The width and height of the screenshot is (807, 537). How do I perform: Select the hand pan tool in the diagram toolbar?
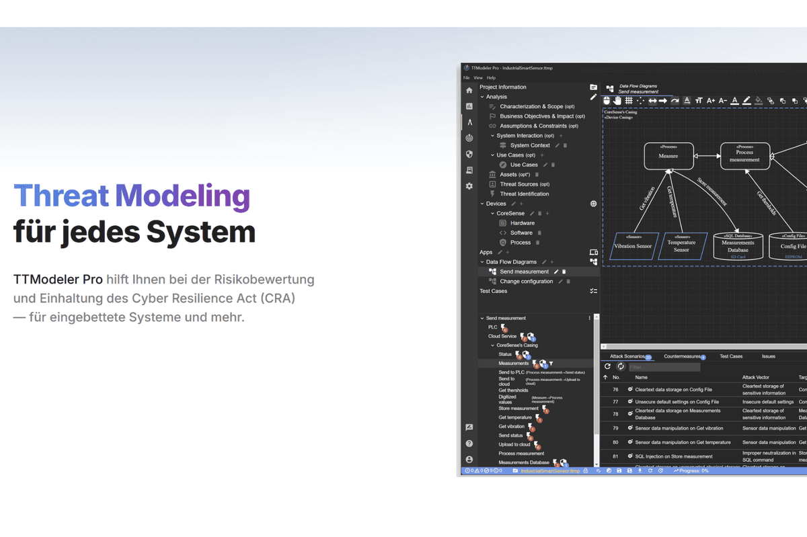coord(617,101)
